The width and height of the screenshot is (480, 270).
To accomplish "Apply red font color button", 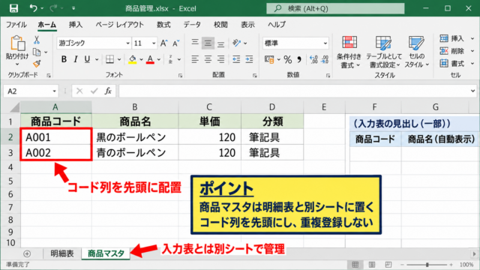I will [x=150, y=59].
